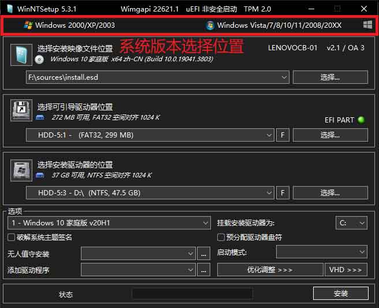
Task: Click the drive icon beside 272 MB 可用
Action: click(x=40, y=118)
